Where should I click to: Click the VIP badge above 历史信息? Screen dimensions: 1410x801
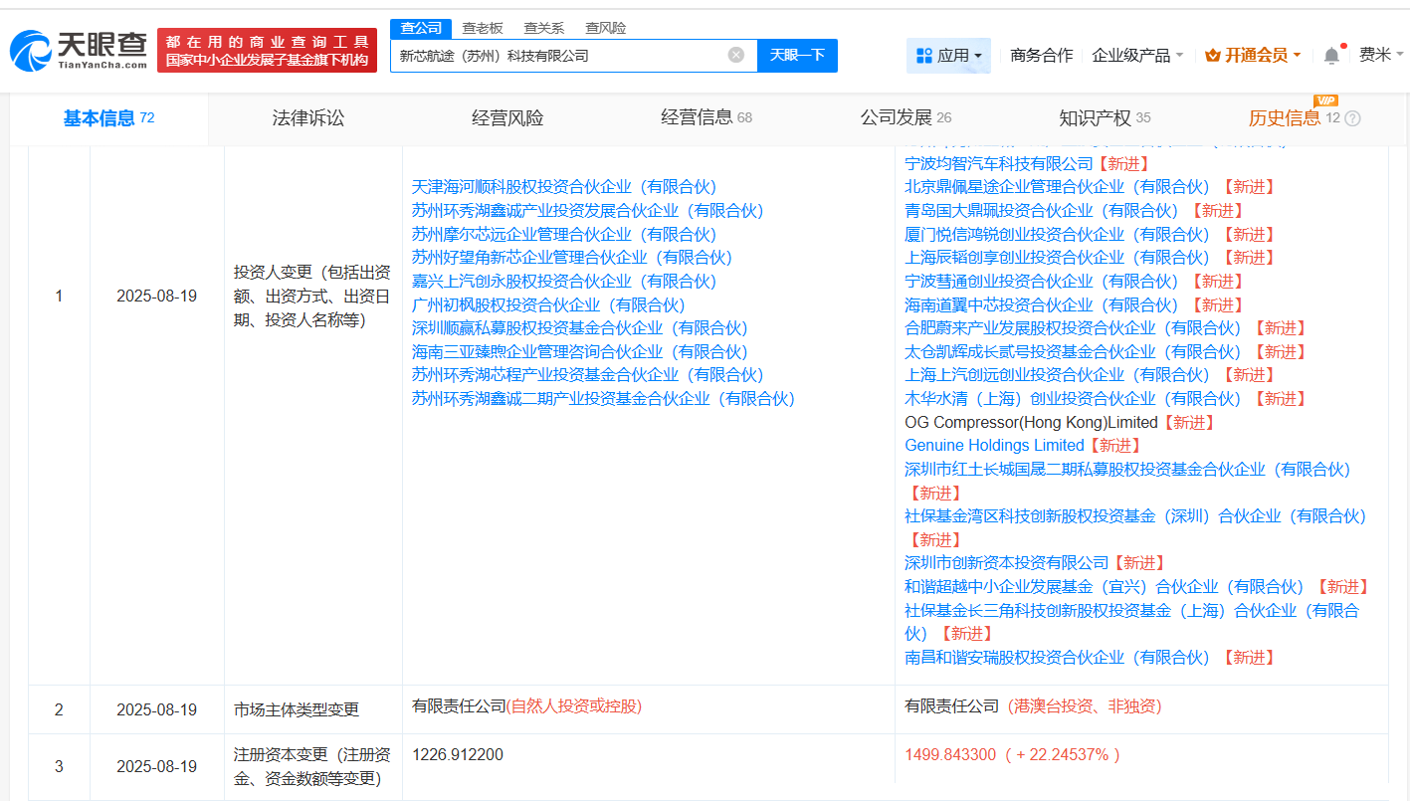tap(1324, 100)
